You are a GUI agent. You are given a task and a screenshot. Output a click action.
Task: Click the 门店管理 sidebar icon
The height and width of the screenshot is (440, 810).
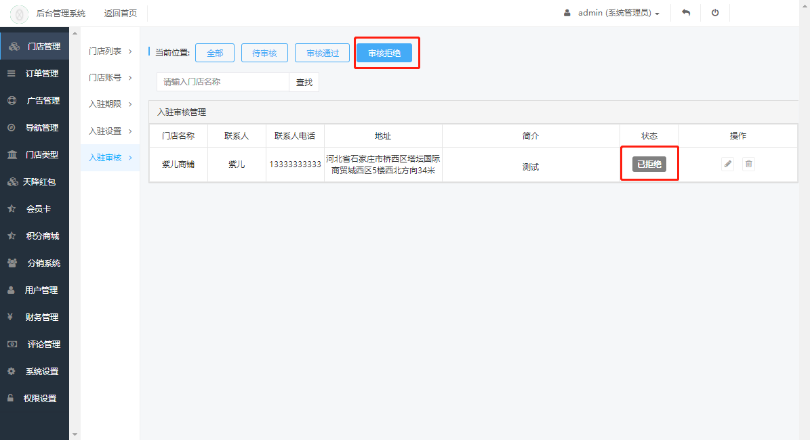[x=14, y=47]
